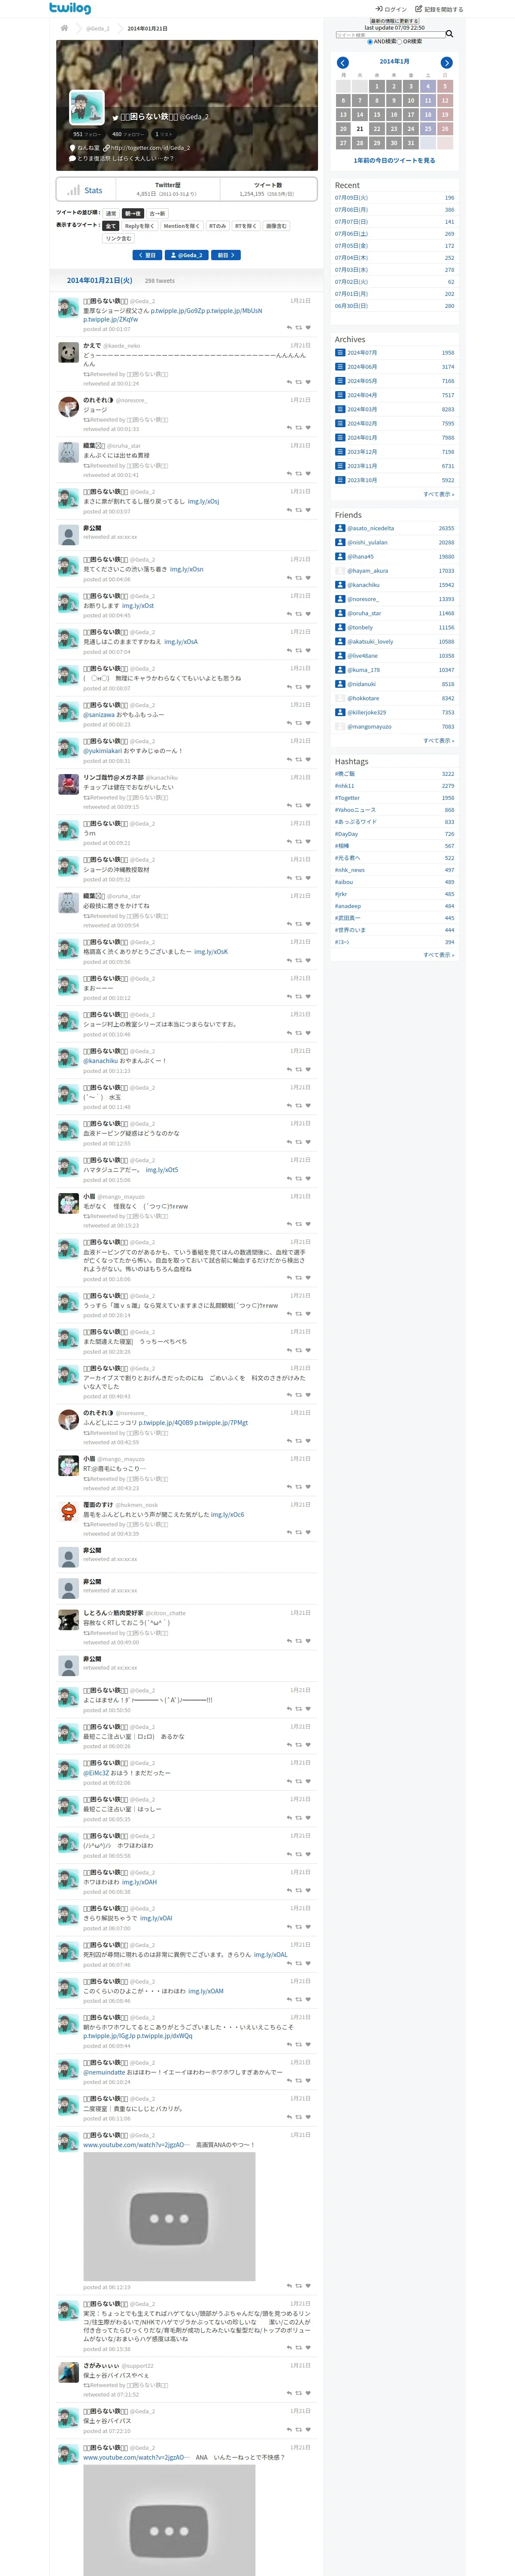This screenshot has width=515, height=2576.
Task: Select 通常 sort order
Action: [x=111, y=213]
